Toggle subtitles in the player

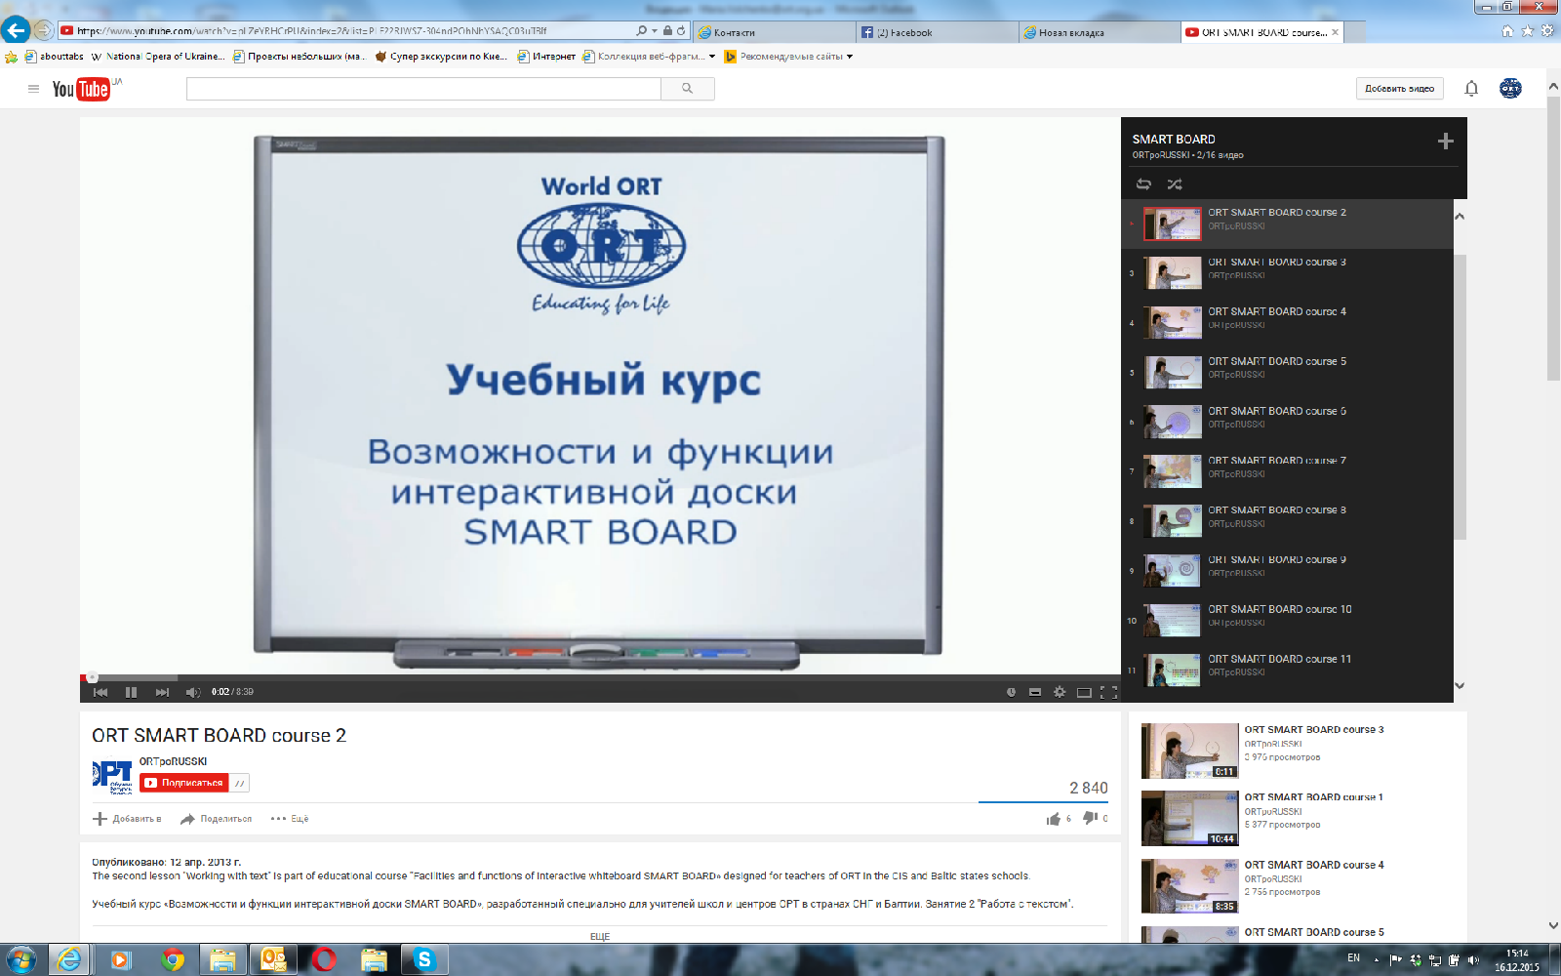click(1035, 692)
